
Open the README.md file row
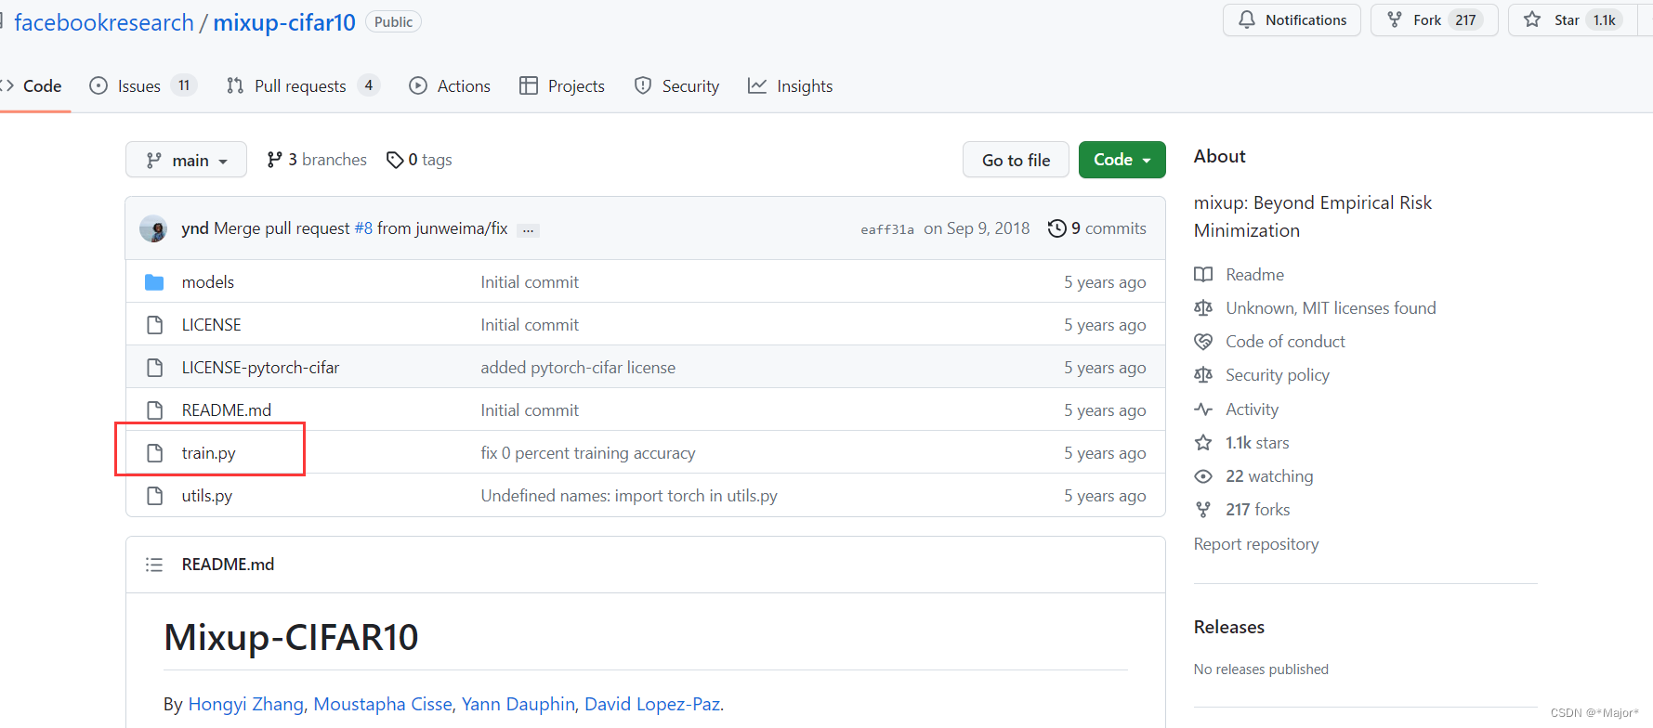pyautogui.click(x=646, y=409)
